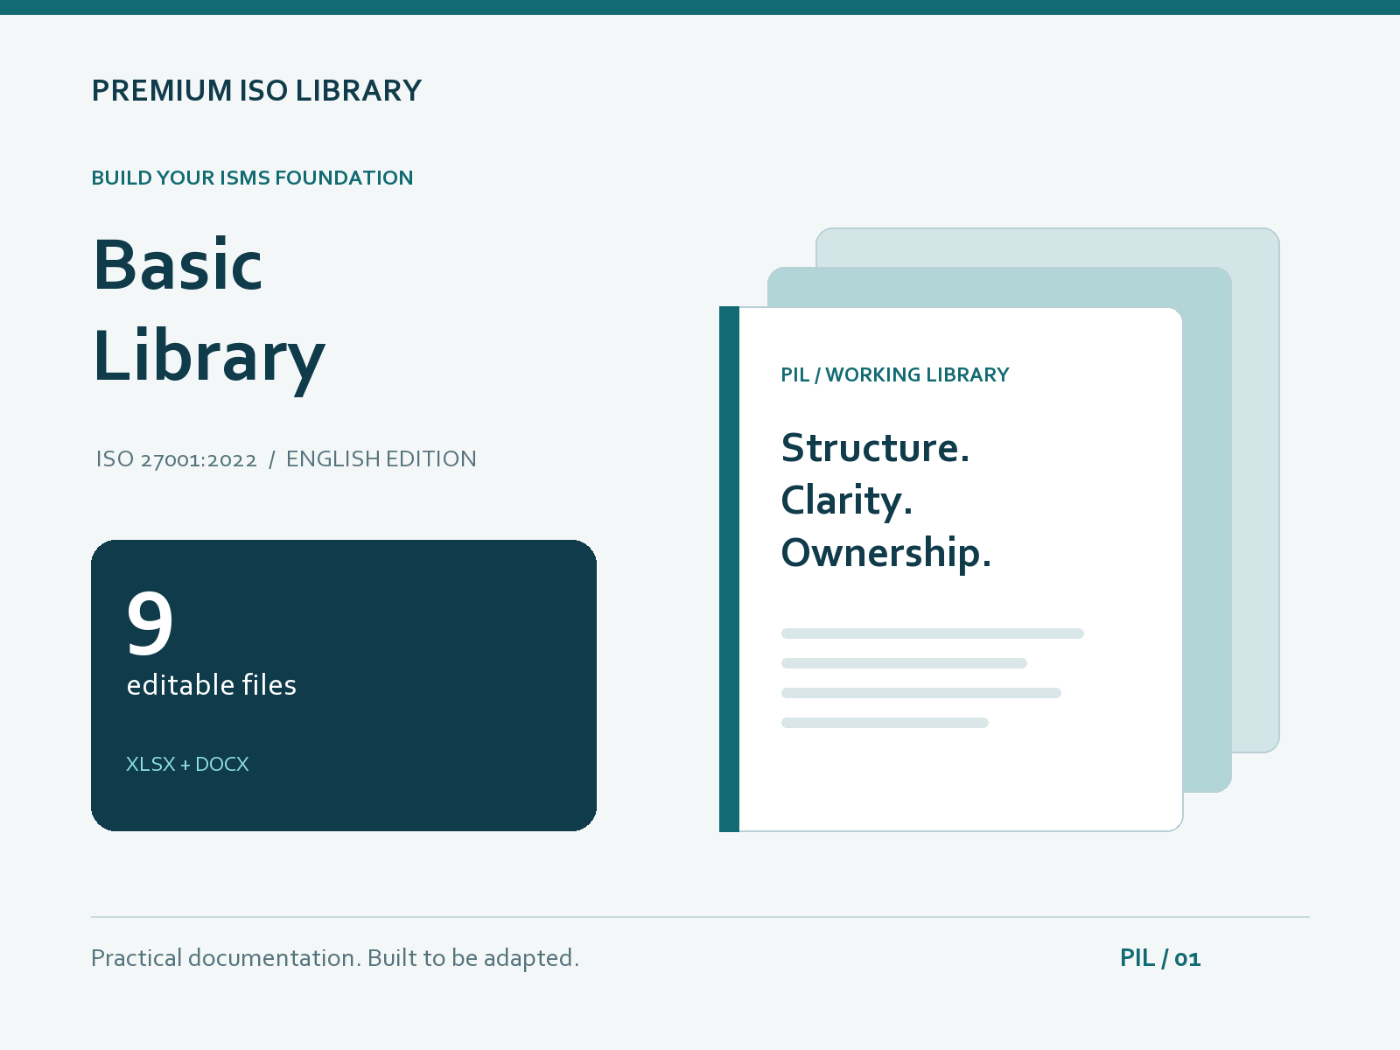Click the word 'Ownership.' on the document
The width and height of the screenshot is (1400, 1050).
886,554
